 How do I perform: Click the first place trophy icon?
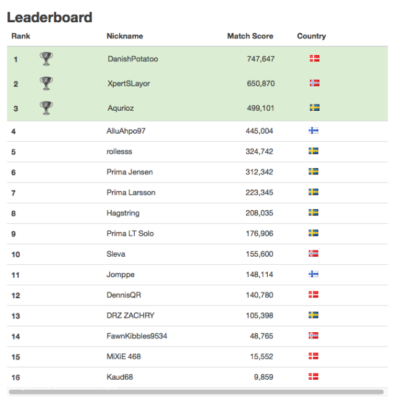pyautogui.click(x=46, y=59)
